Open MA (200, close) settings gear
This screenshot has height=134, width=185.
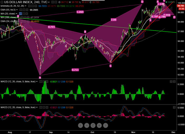pyautogui.click(x=25, y=17)
